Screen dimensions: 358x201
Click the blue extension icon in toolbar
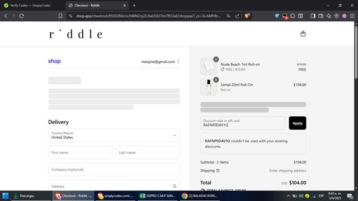click(x=277, y=16)
